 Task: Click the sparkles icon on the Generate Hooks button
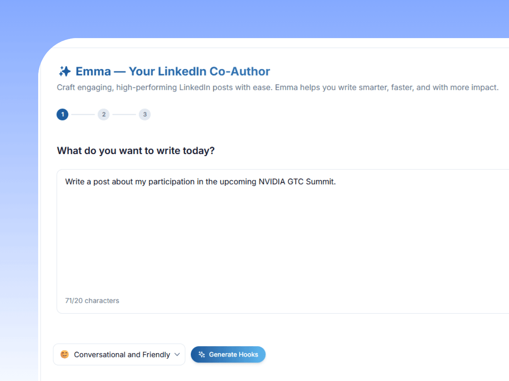click(201, 354)
